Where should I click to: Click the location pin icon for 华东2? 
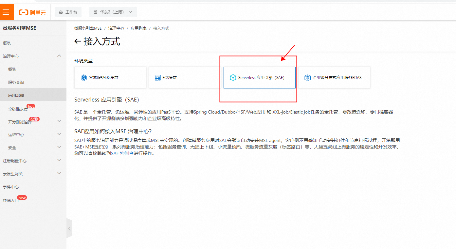pos(96,12)
